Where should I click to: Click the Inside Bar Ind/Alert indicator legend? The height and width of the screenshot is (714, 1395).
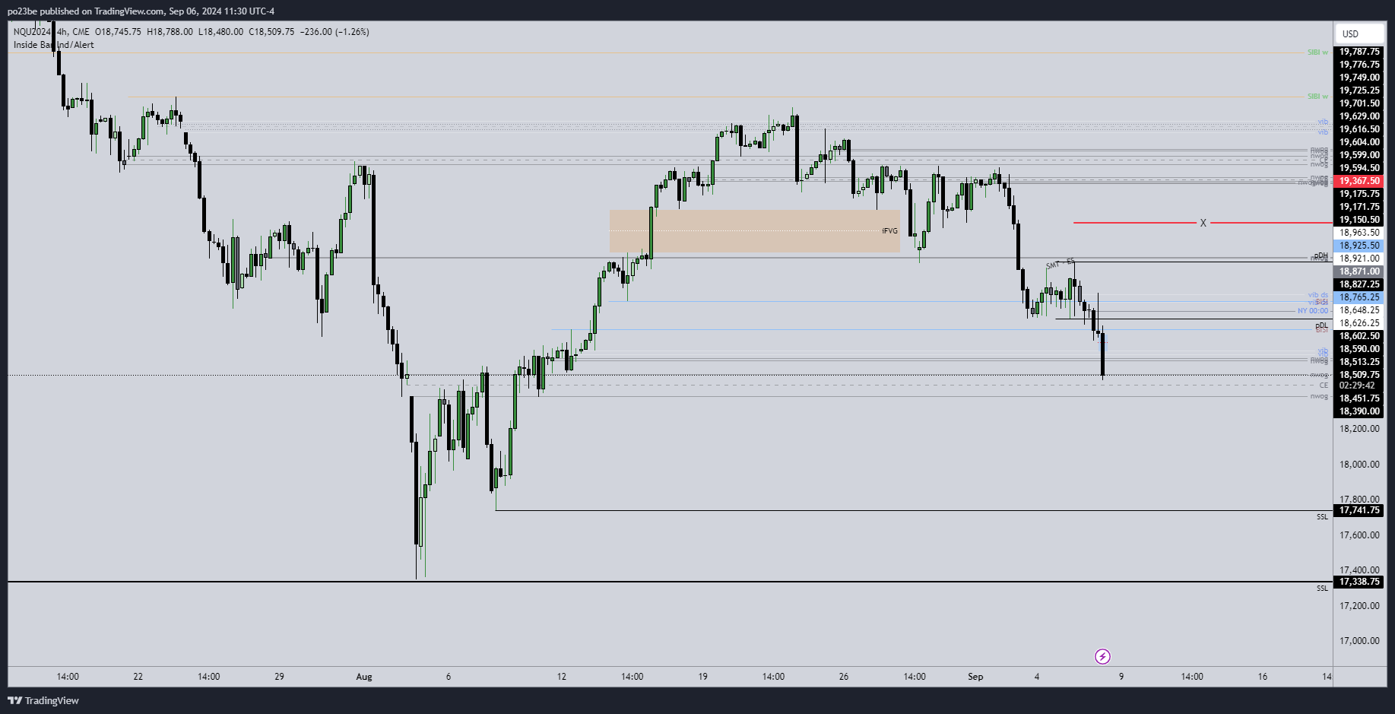[x=54, y=45]
